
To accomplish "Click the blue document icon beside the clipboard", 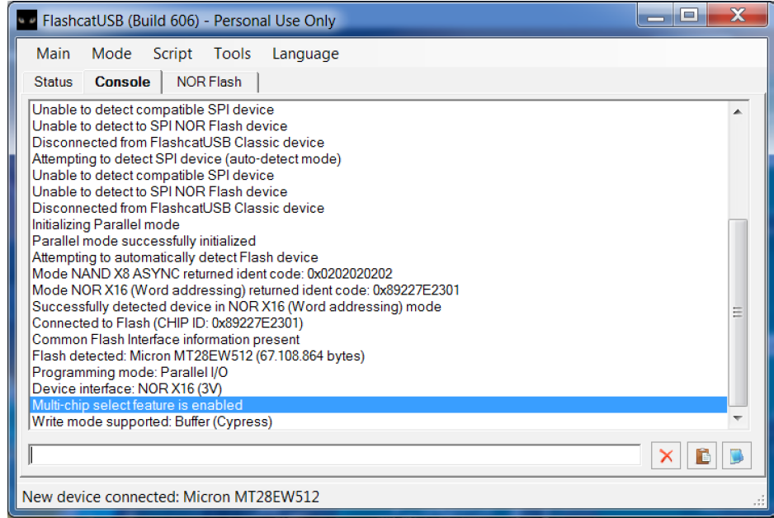I will coord(737,455).
